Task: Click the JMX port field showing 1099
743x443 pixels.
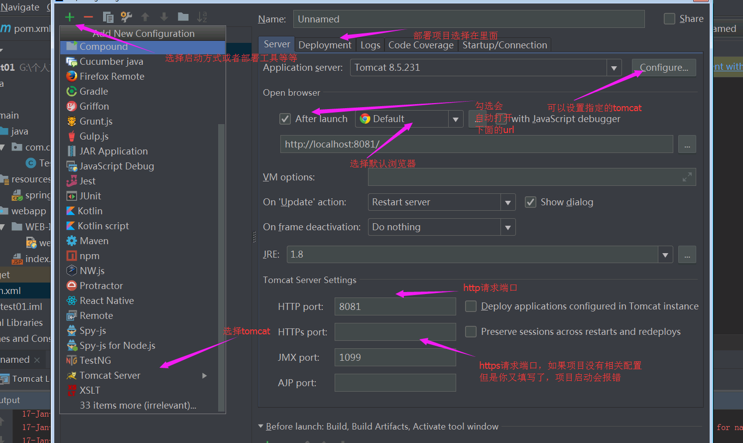Action: (x=395, y=357)
